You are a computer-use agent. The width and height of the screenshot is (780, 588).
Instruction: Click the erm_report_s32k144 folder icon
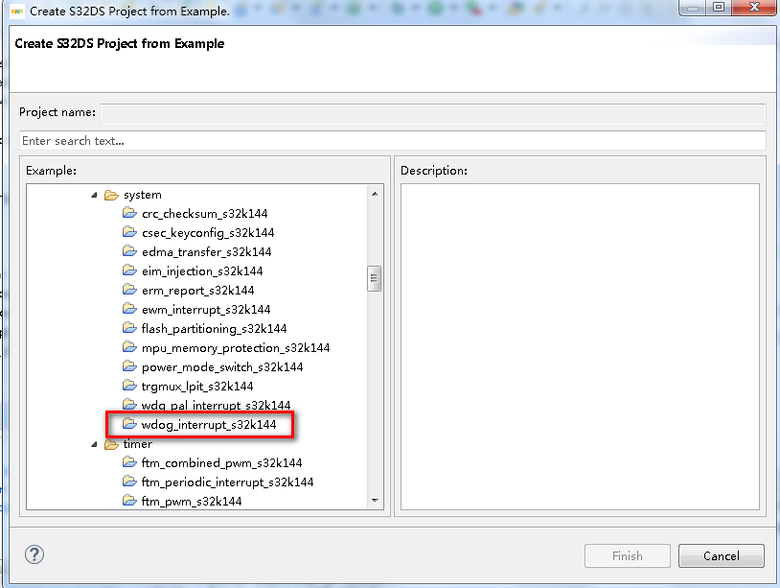click(x=129, y=290)
